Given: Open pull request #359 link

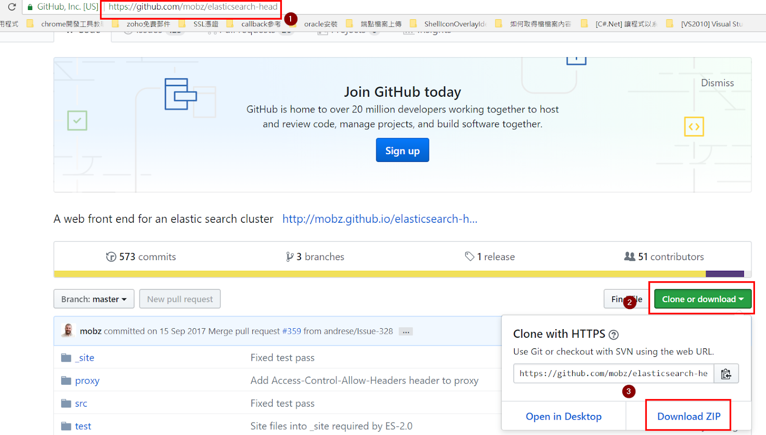Looking at the screenshot, I should click(x=292, y=331).
